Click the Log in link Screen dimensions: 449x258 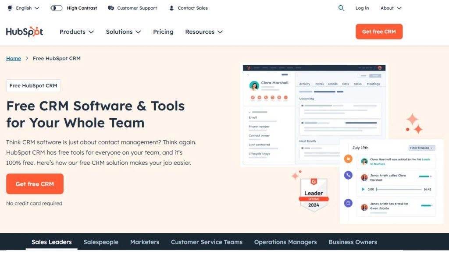(362, 8)
